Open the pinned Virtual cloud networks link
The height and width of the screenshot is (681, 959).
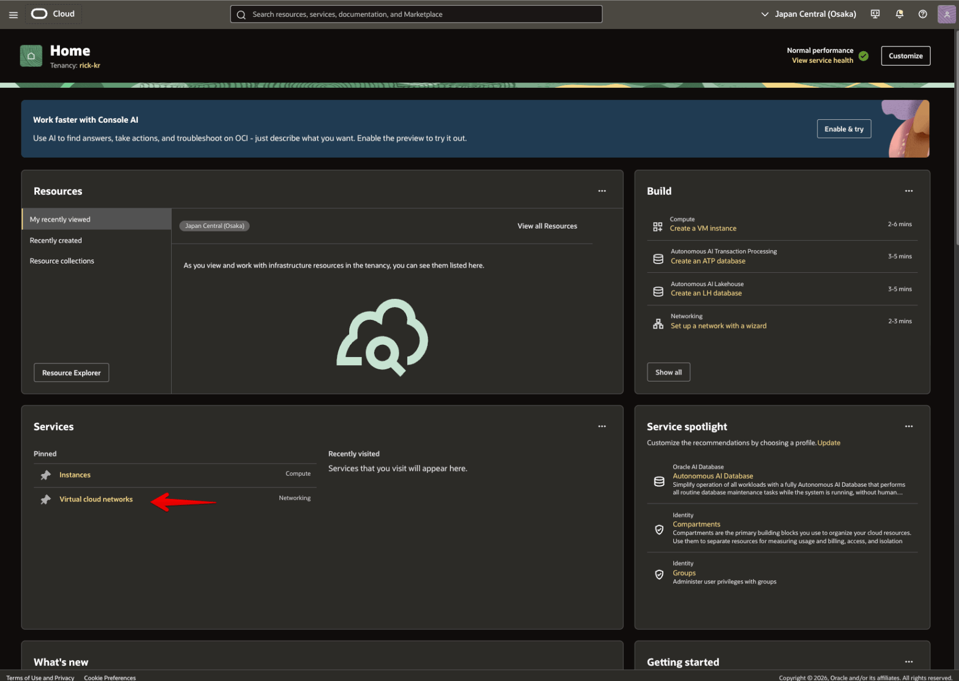(x=96, y=500)
